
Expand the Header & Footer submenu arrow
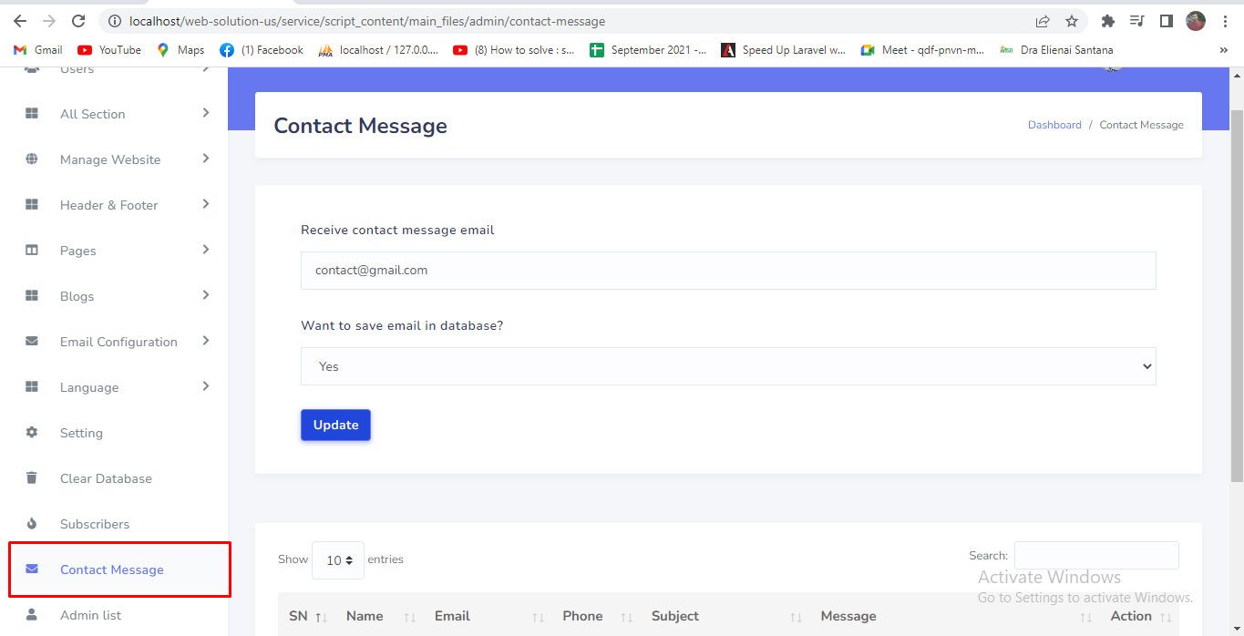click(206, 204)
